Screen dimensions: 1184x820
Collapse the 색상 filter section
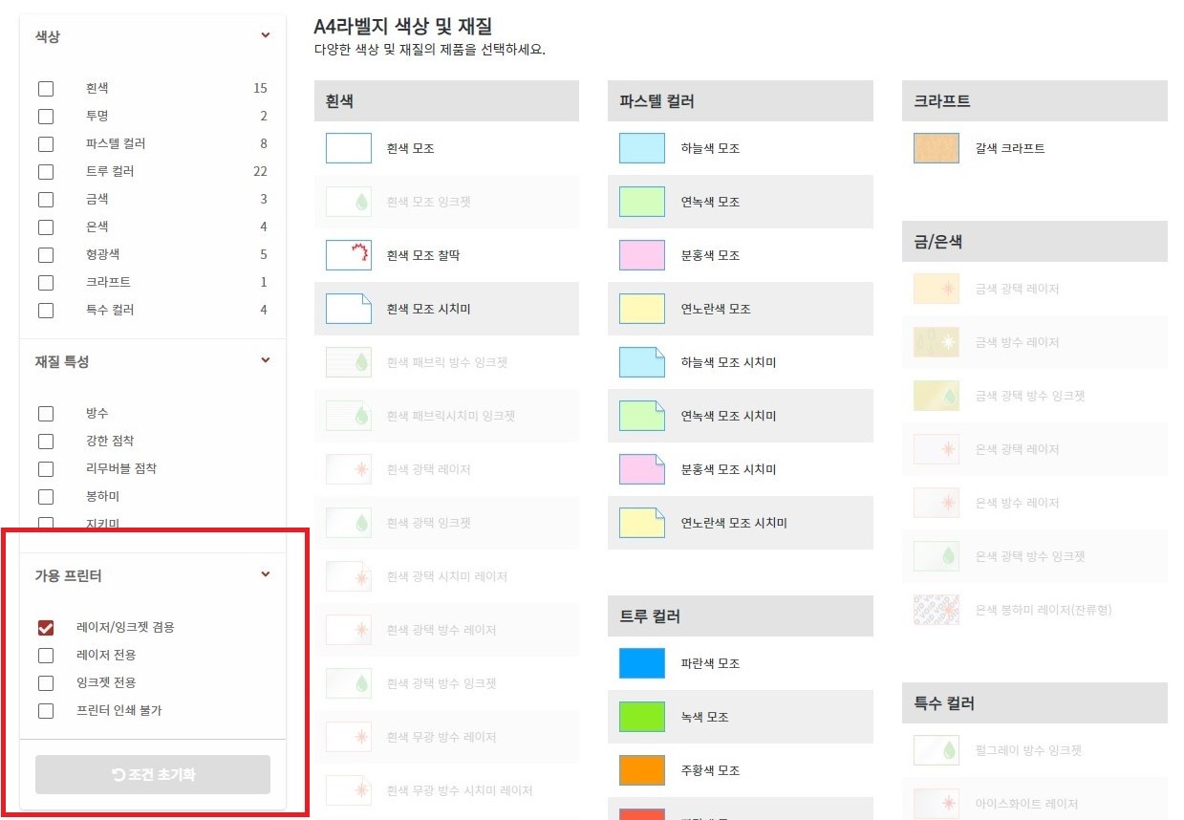pos(265,36)
